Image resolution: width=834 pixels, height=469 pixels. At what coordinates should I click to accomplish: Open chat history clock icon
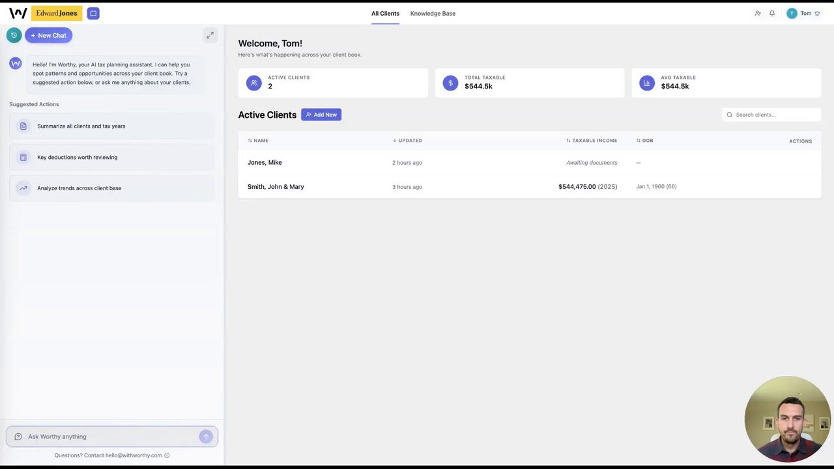(14, 35)
